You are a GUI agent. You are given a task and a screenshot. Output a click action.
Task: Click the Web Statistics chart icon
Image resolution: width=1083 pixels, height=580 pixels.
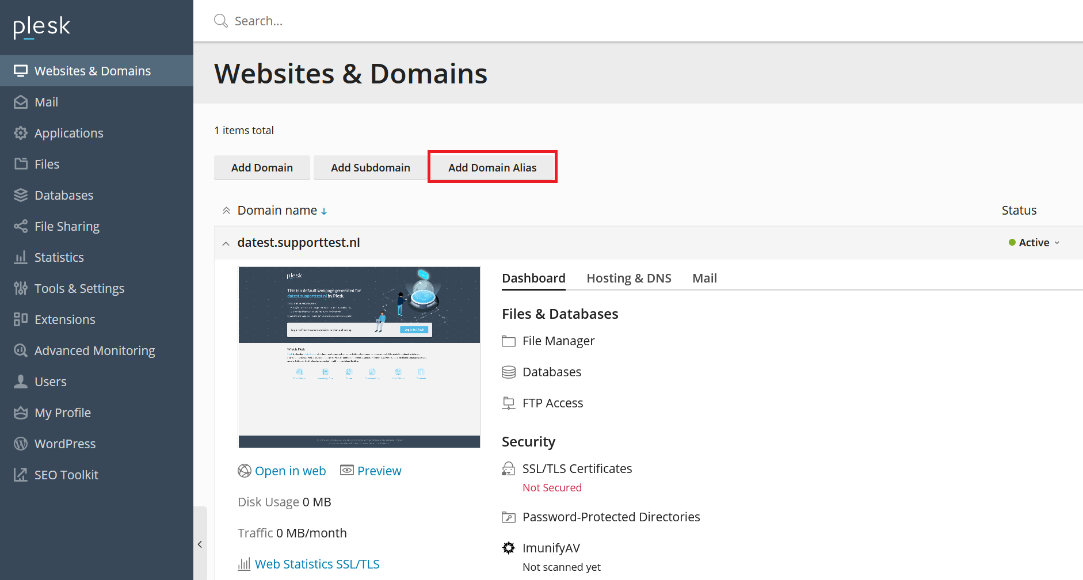(244, 564)
